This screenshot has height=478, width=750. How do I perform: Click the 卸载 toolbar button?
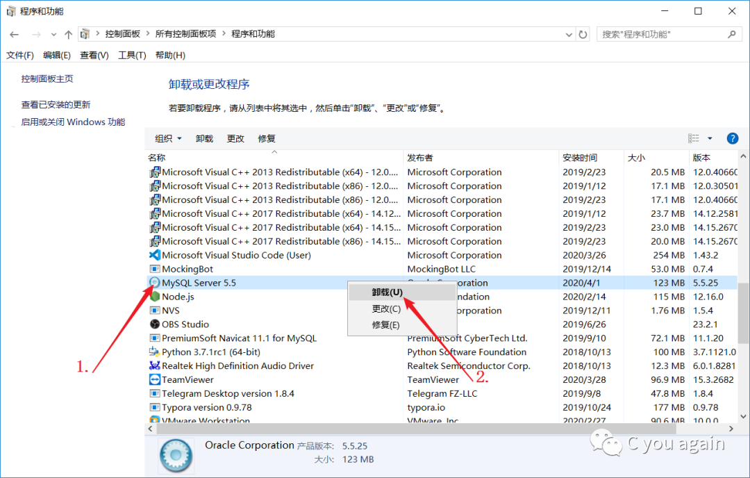[x=204, y=139]
